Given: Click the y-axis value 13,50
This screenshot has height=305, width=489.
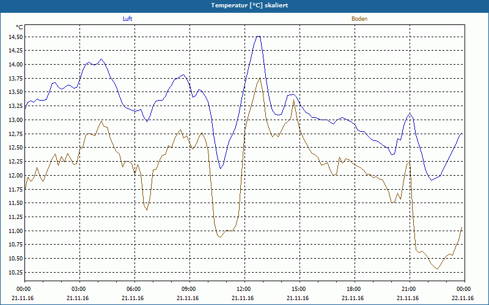Looking at the screenshot, I should point(16,92).
